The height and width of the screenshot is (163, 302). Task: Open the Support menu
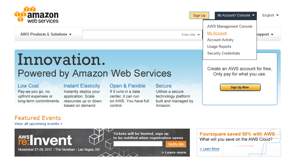click(x=264, y=34)
